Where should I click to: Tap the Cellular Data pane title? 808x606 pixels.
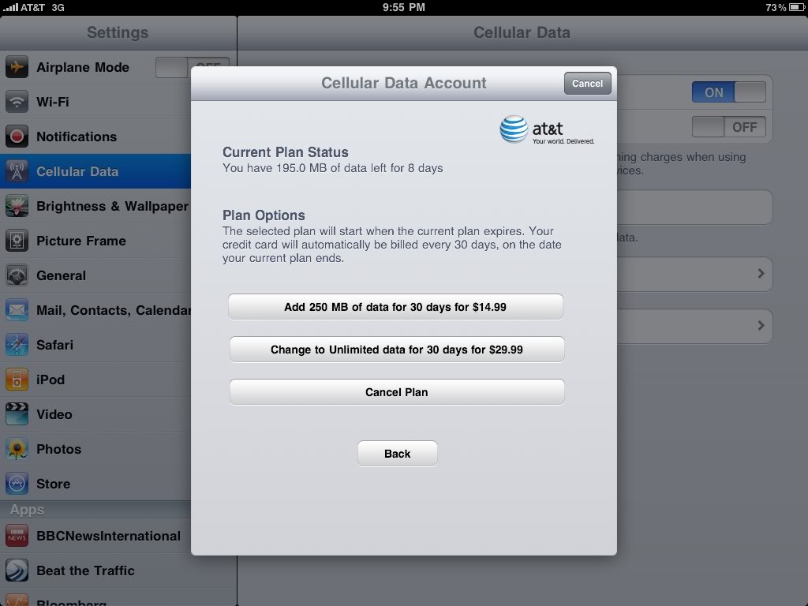click(522, 32)
